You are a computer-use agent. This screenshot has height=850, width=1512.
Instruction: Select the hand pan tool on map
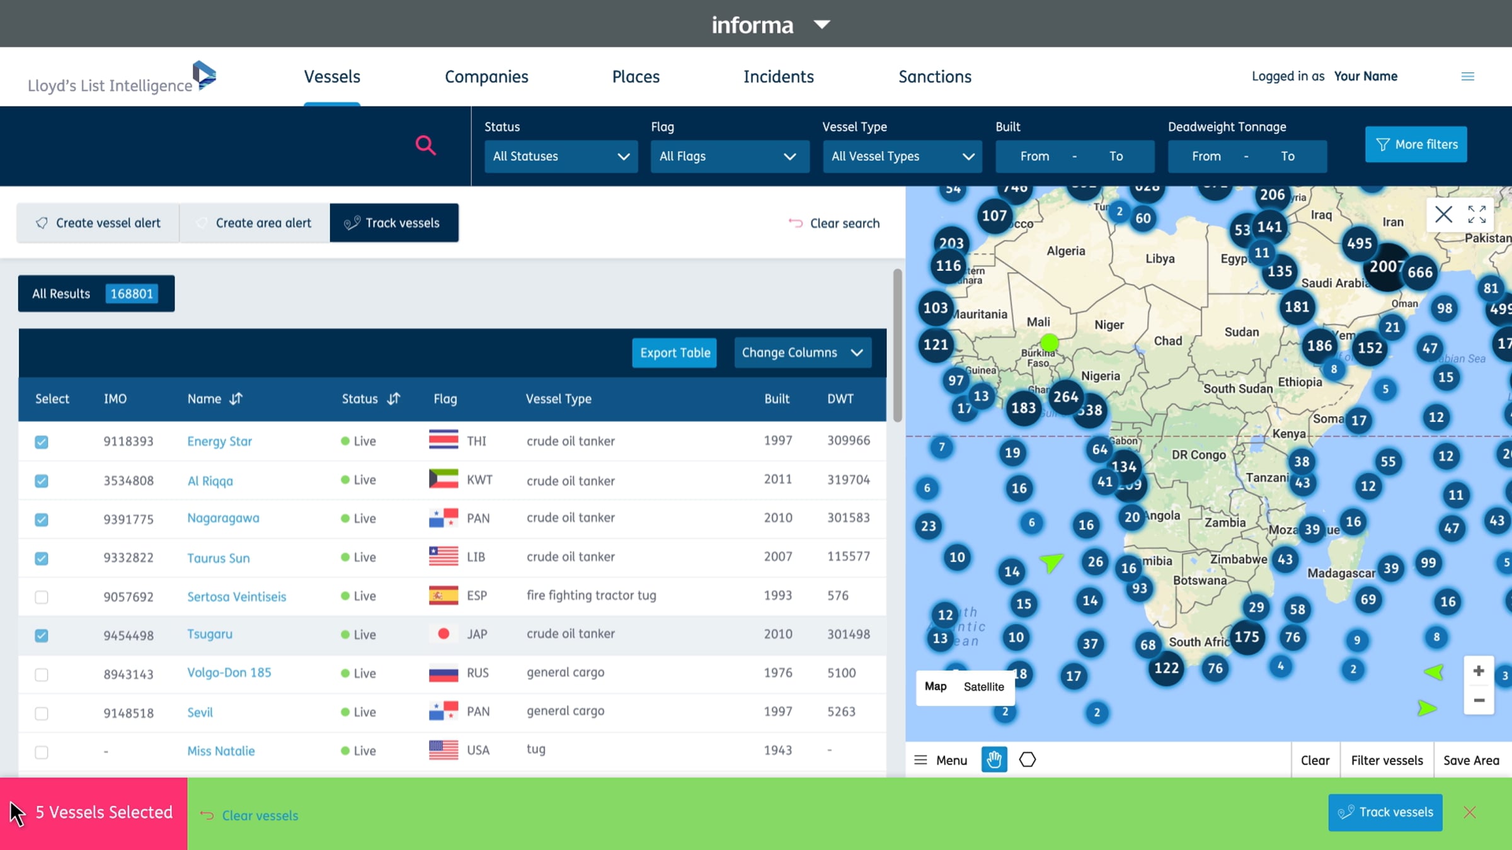994,760
